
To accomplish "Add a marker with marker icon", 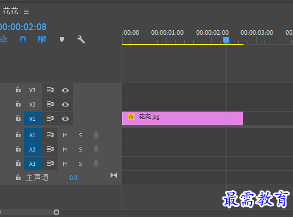I will pos(62,39).
